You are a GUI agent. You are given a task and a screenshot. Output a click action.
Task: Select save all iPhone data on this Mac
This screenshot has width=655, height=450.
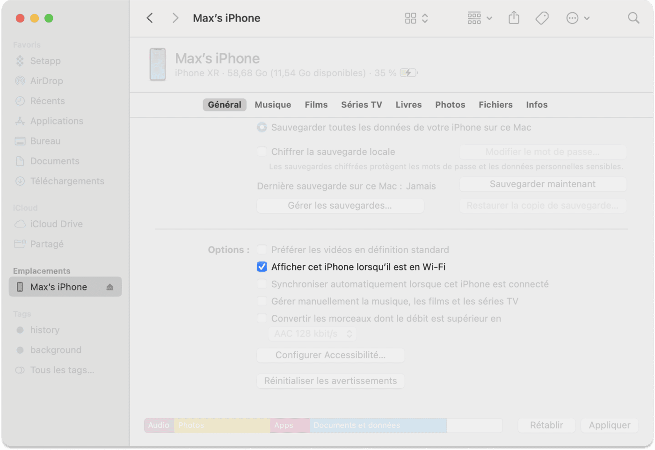pyautogui.click(x=262, y=127)
